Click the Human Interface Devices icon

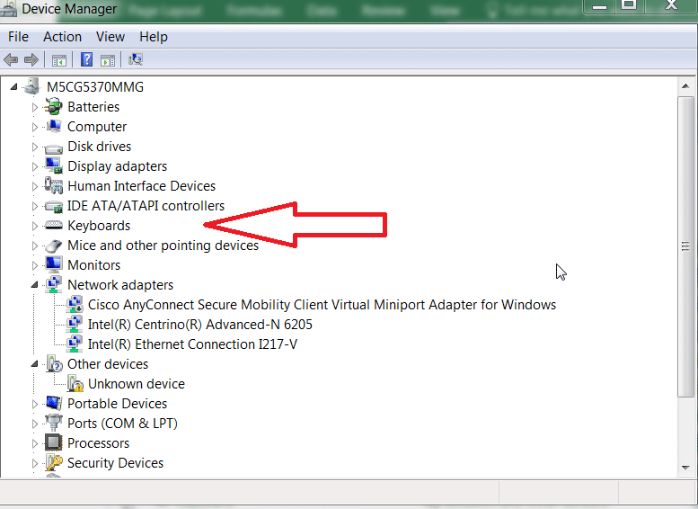[x=53, y=185]
